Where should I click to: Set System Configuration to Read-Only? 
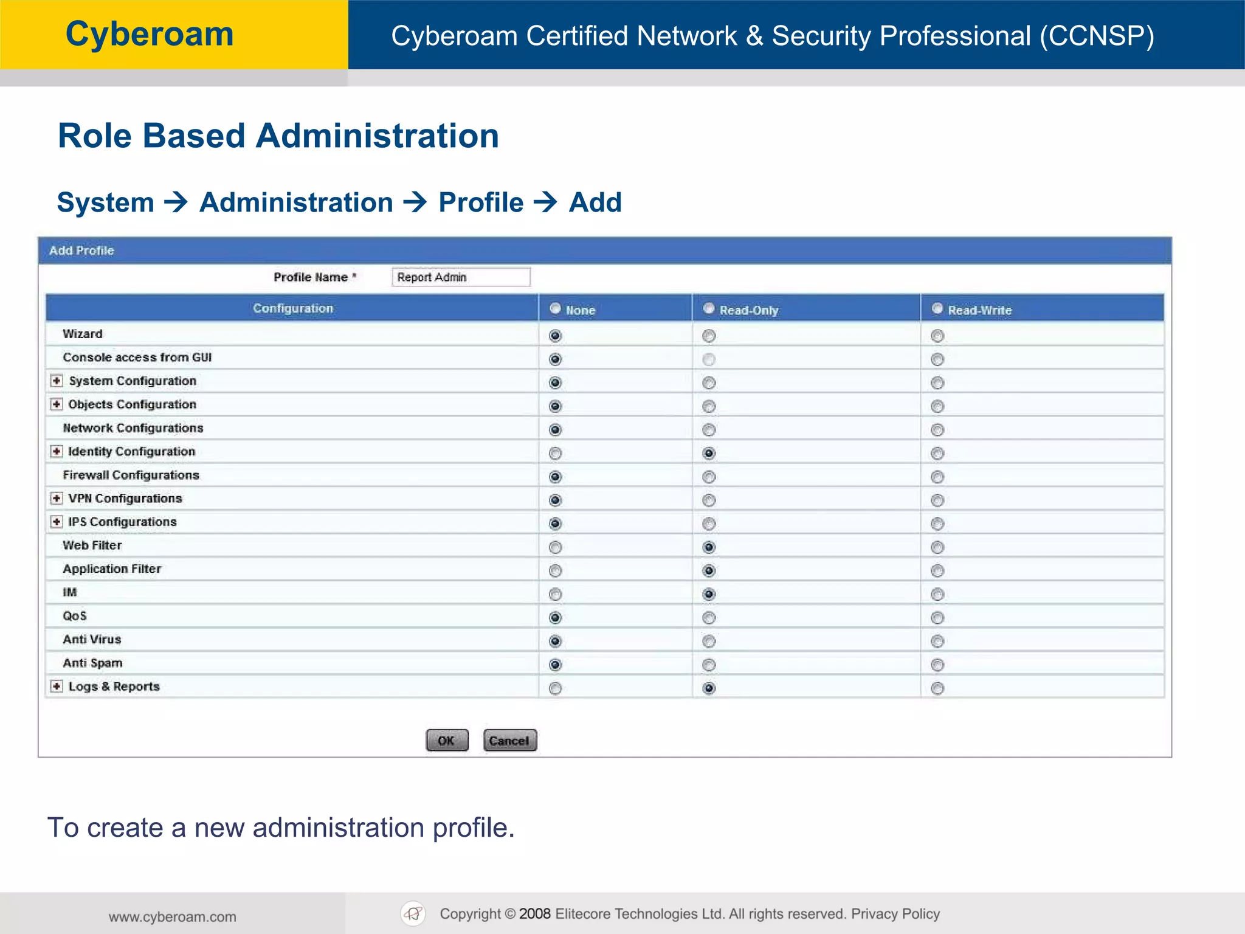click(x=709, y=382)
